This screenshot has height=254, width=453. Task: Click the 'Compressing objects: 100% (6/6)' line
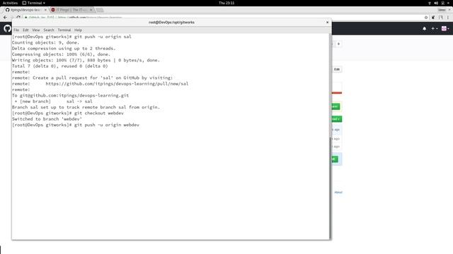click(x=61, y=54)
